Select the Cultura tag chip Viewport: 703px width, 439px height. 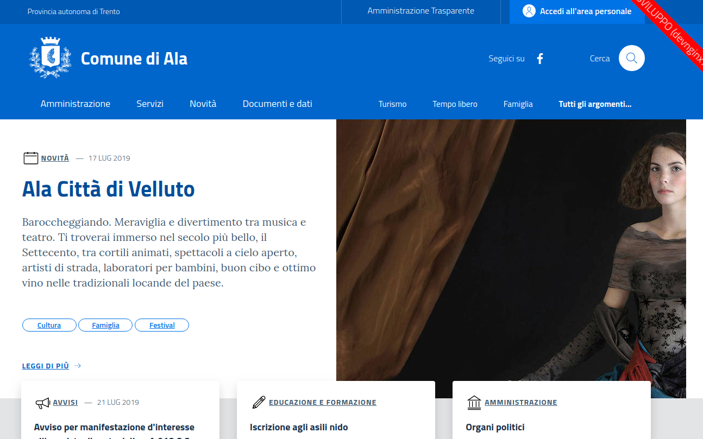(49, 325)
